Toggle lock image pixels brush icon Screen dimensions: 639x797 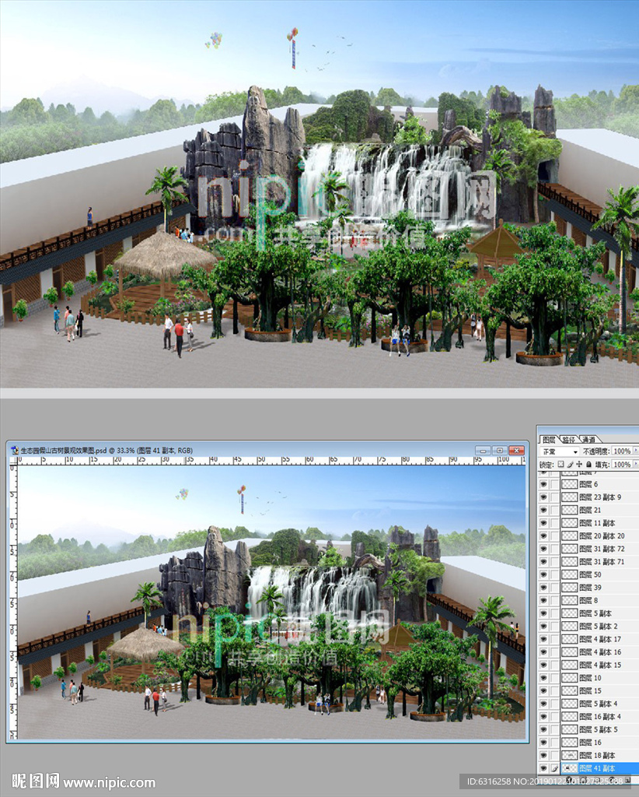click(x=570, y=465)
